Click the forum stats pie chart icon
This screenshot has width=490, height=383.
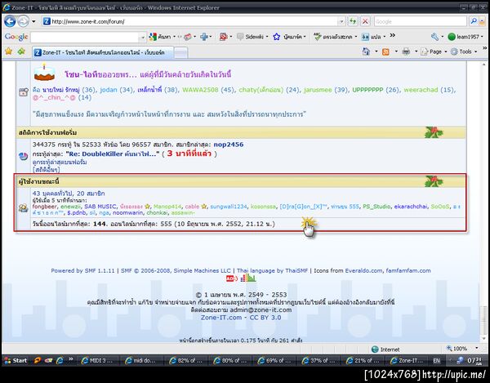[x=23, y=156]
